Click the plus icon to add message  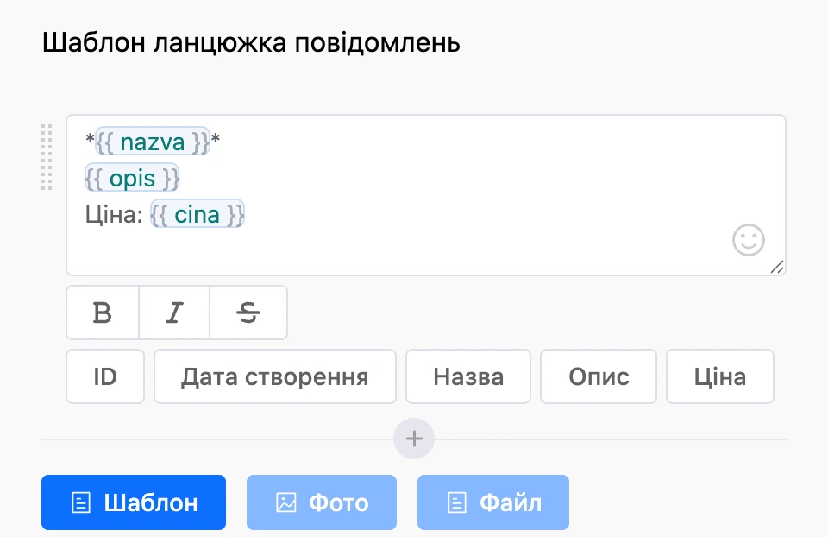coord(414,439)
